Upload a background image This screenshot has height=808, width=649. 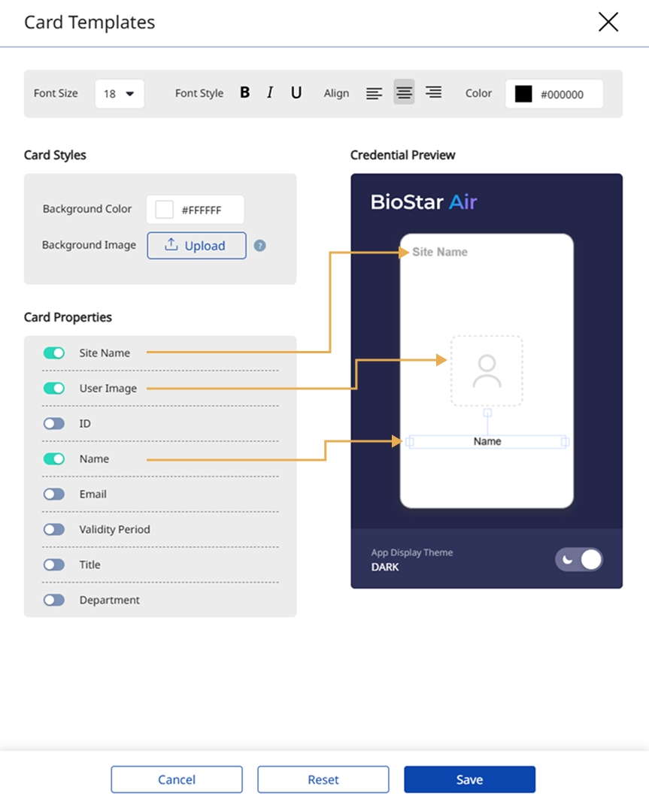pyautogui.click(x=196, y=246)
